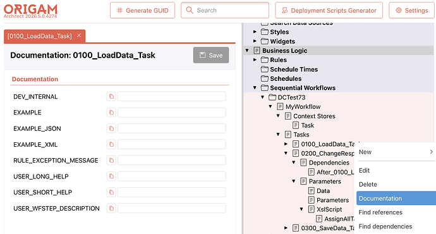The image size is (436, 234).
Task: Open Settings
Action: [411, 10]
